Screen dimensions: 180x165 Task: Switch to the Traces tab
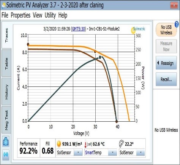(x=6, y=35)
